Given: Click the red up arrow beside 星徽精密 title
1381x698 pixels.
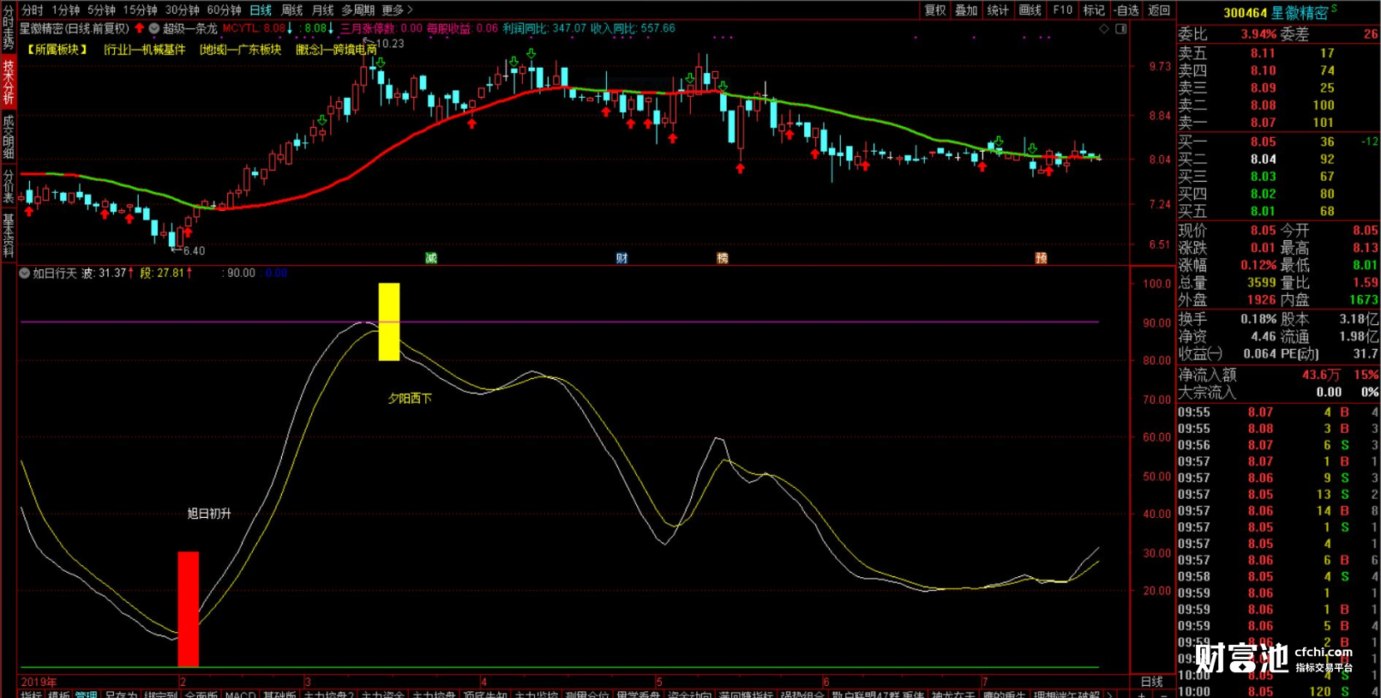Looking at the screenshot, I should pyautogui.click(x=140, y=28).
